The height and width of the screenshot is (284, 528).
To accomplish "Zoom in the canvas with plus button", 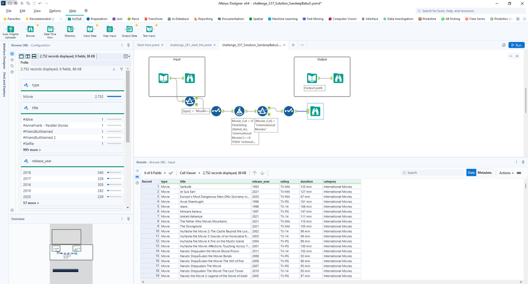I will click(x=517, y=56).
